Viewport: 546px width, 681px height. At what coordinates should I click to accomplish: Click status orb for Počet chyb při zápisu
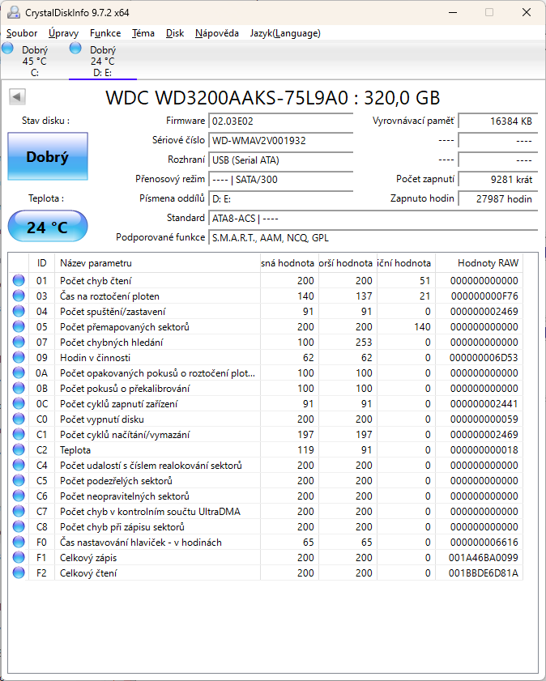coord(19,527)
